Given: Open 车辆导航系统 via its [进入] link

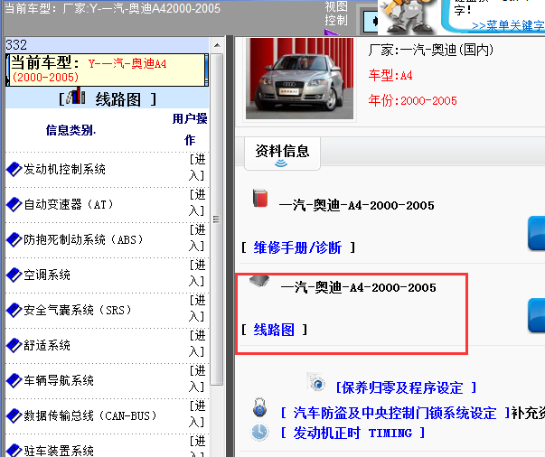Looking at the screenshot, I should [x=197, y=378].
